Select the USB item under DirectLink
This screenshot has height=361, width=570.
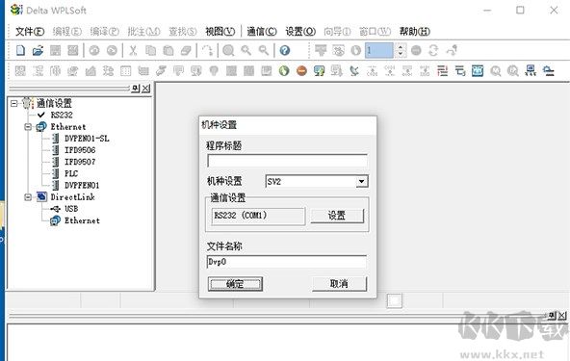[71, 209]
